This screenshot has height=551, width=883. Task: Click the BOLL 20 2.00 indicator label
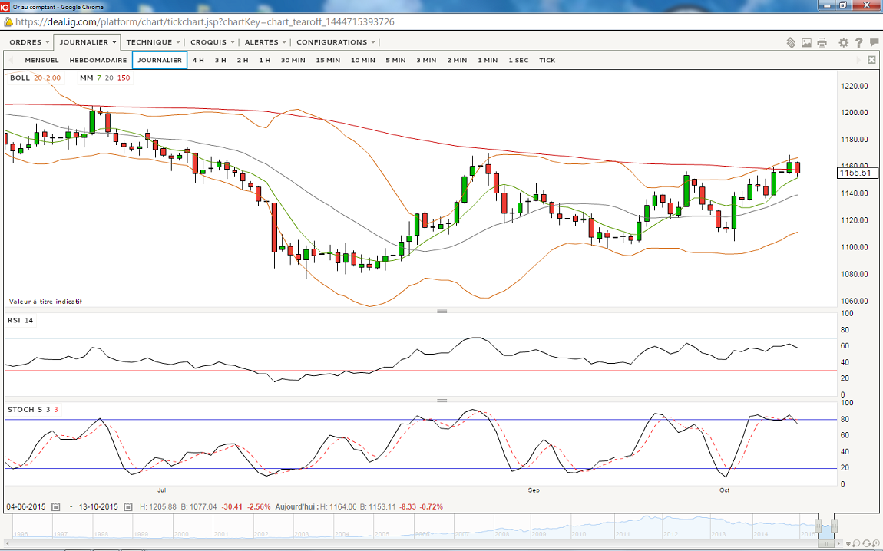pyautogui.click(x=35, y=78)
